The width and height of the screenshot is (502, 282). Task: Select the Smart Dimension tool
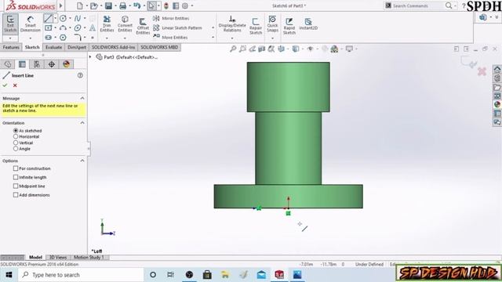coord(30,24)
